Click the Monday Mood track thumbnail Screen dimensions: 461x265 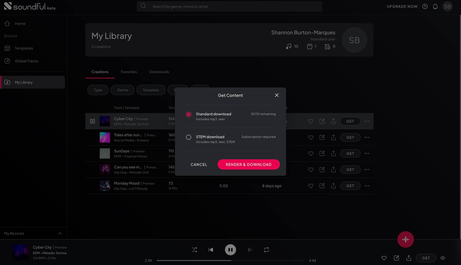click(105, 186)
